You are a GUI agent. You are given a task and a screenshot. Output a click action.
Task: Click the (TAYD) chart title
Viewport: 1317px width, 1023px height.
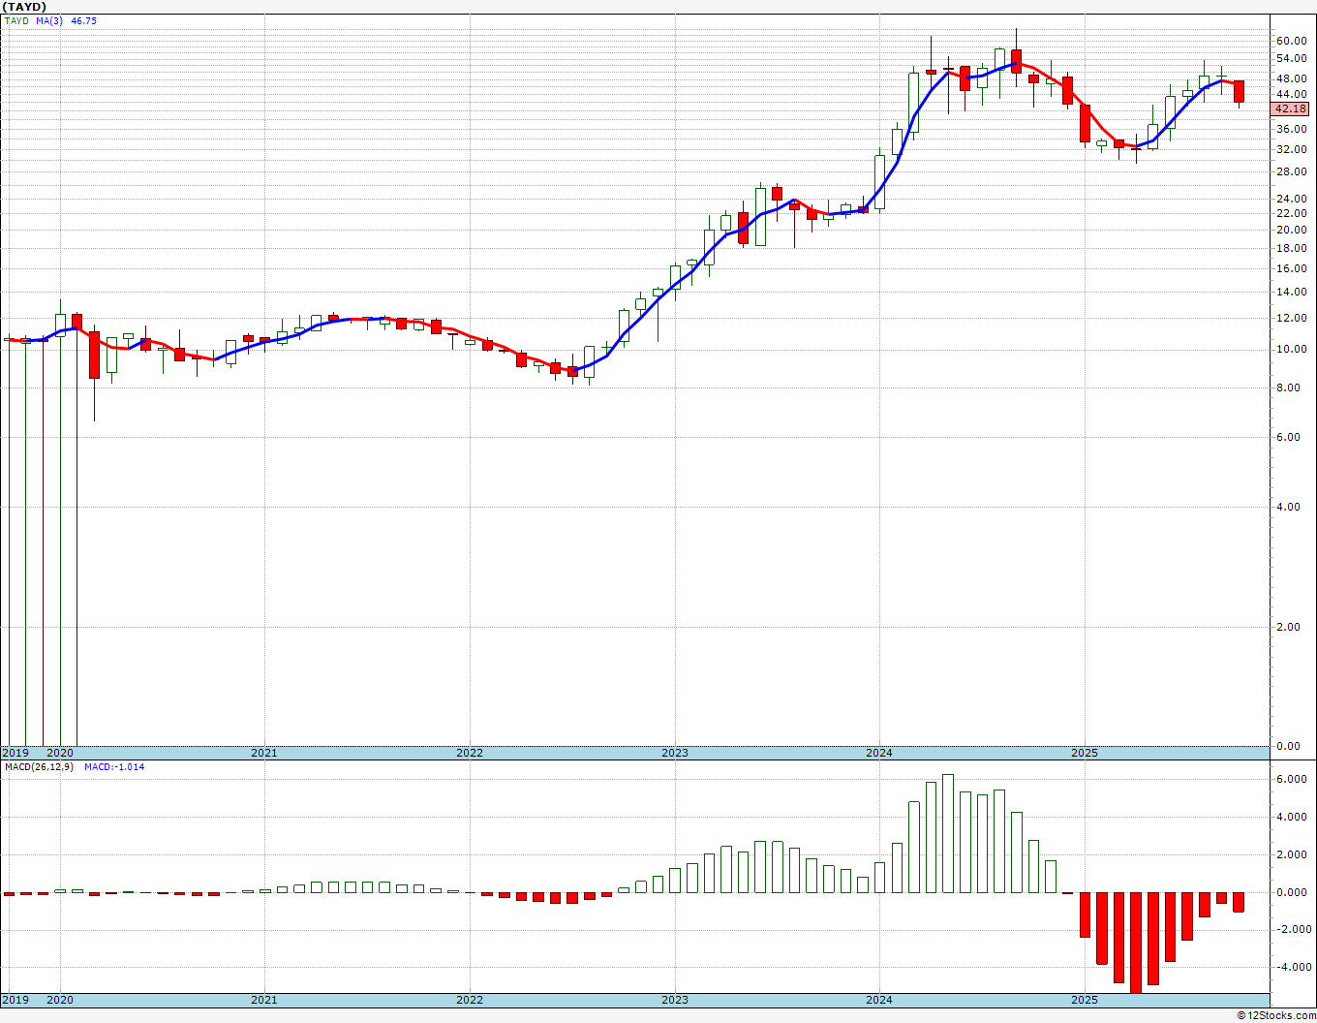point(24,7)
